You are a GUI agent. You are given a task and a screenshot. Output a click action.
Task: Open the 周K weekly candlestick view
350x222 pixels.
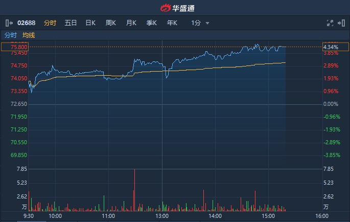[111, 23]
